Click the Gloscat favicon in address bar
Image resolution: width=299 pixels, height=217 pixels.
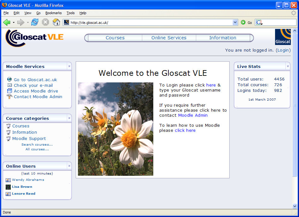point(67,22)
